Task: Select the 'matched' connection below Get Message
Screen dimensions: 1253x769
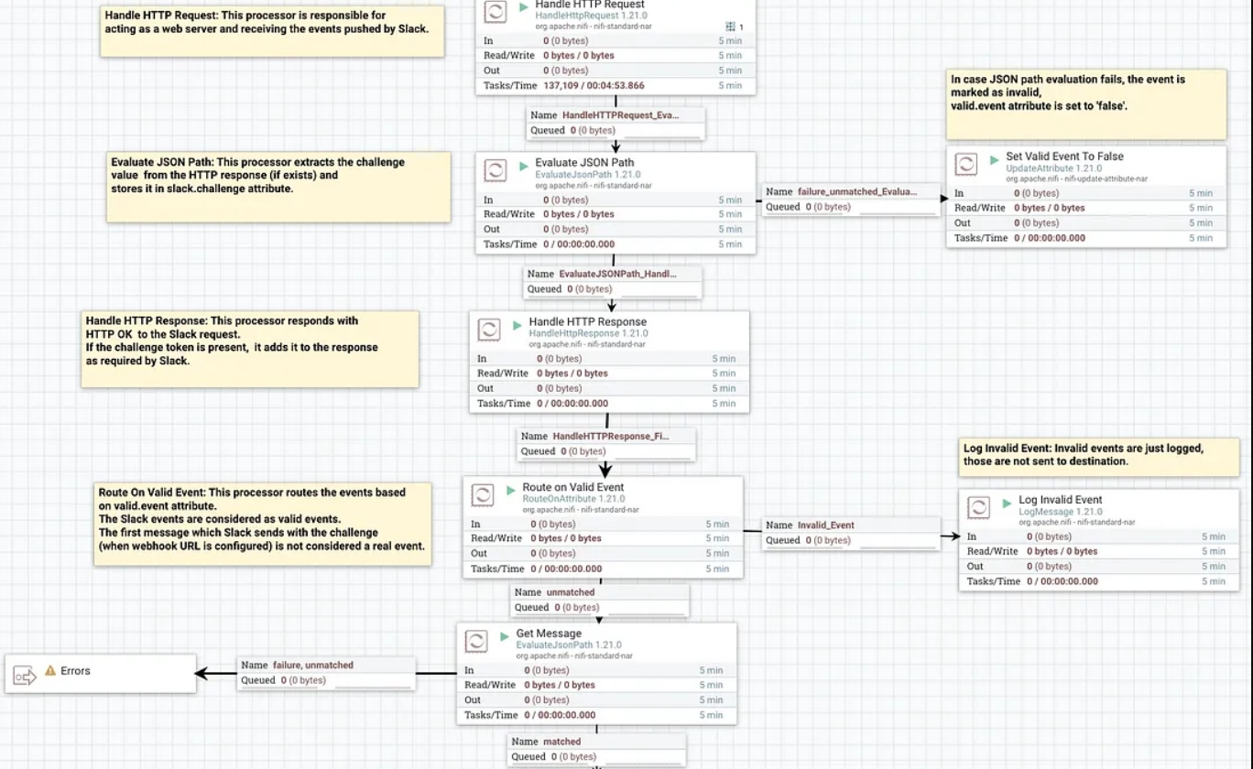Action: pyautogui.click(x=595, y=749)
